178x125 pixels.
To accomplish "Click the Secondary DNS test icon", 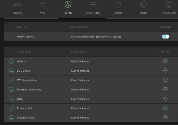I will tap(11, 117).
